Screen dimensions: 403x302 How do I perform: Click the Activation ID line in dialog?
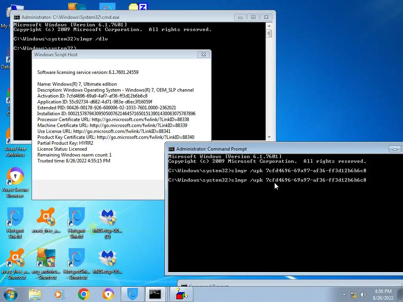click(92, 96)
